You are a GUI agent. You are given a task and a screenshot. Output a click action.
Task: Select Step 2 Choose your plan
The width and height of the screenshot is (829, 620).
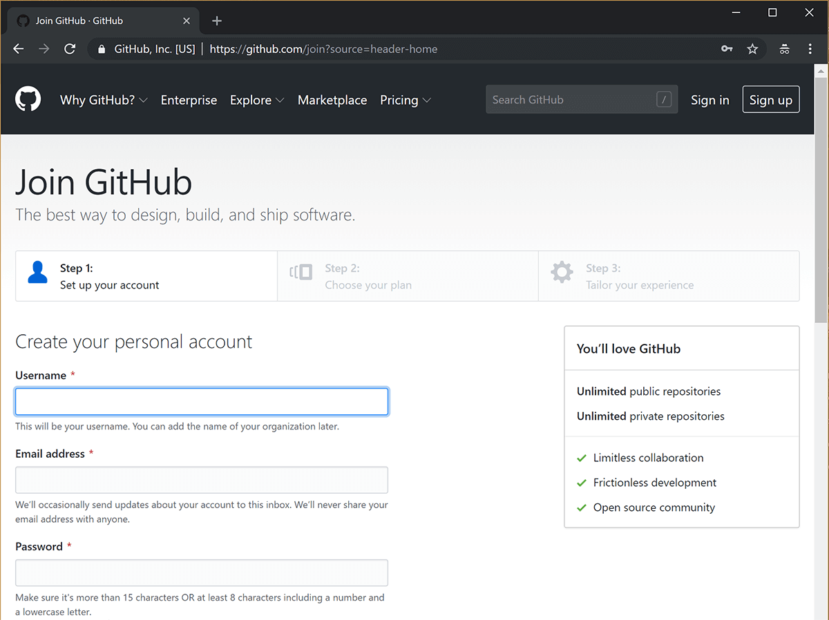[x=408, y=276]
